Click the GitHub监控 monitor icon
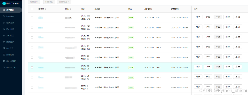The image size is (248, 95). (4, 67)
